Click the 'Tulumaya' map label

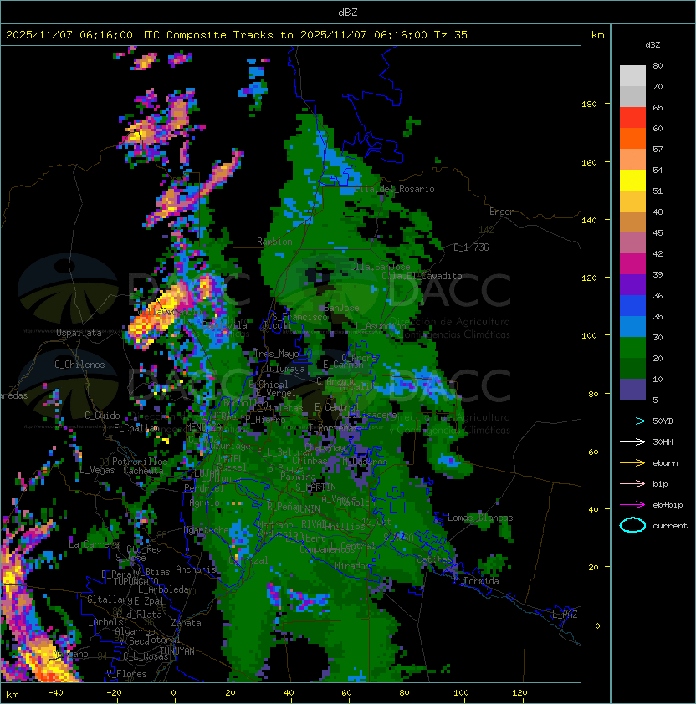point(285,369)
